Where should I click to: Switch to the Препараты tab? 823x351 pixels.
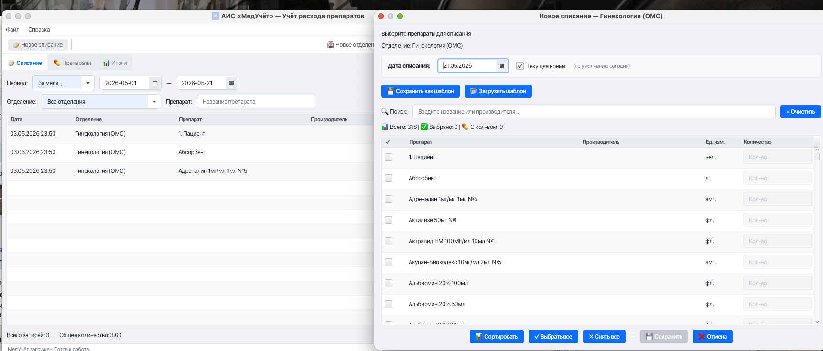click(72, 63)
